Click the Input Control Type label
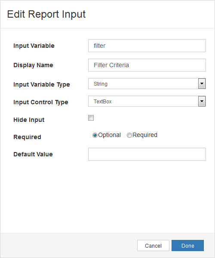Viewport: 215px width, 258px height. pyautogui.click(x=41, y=102)
